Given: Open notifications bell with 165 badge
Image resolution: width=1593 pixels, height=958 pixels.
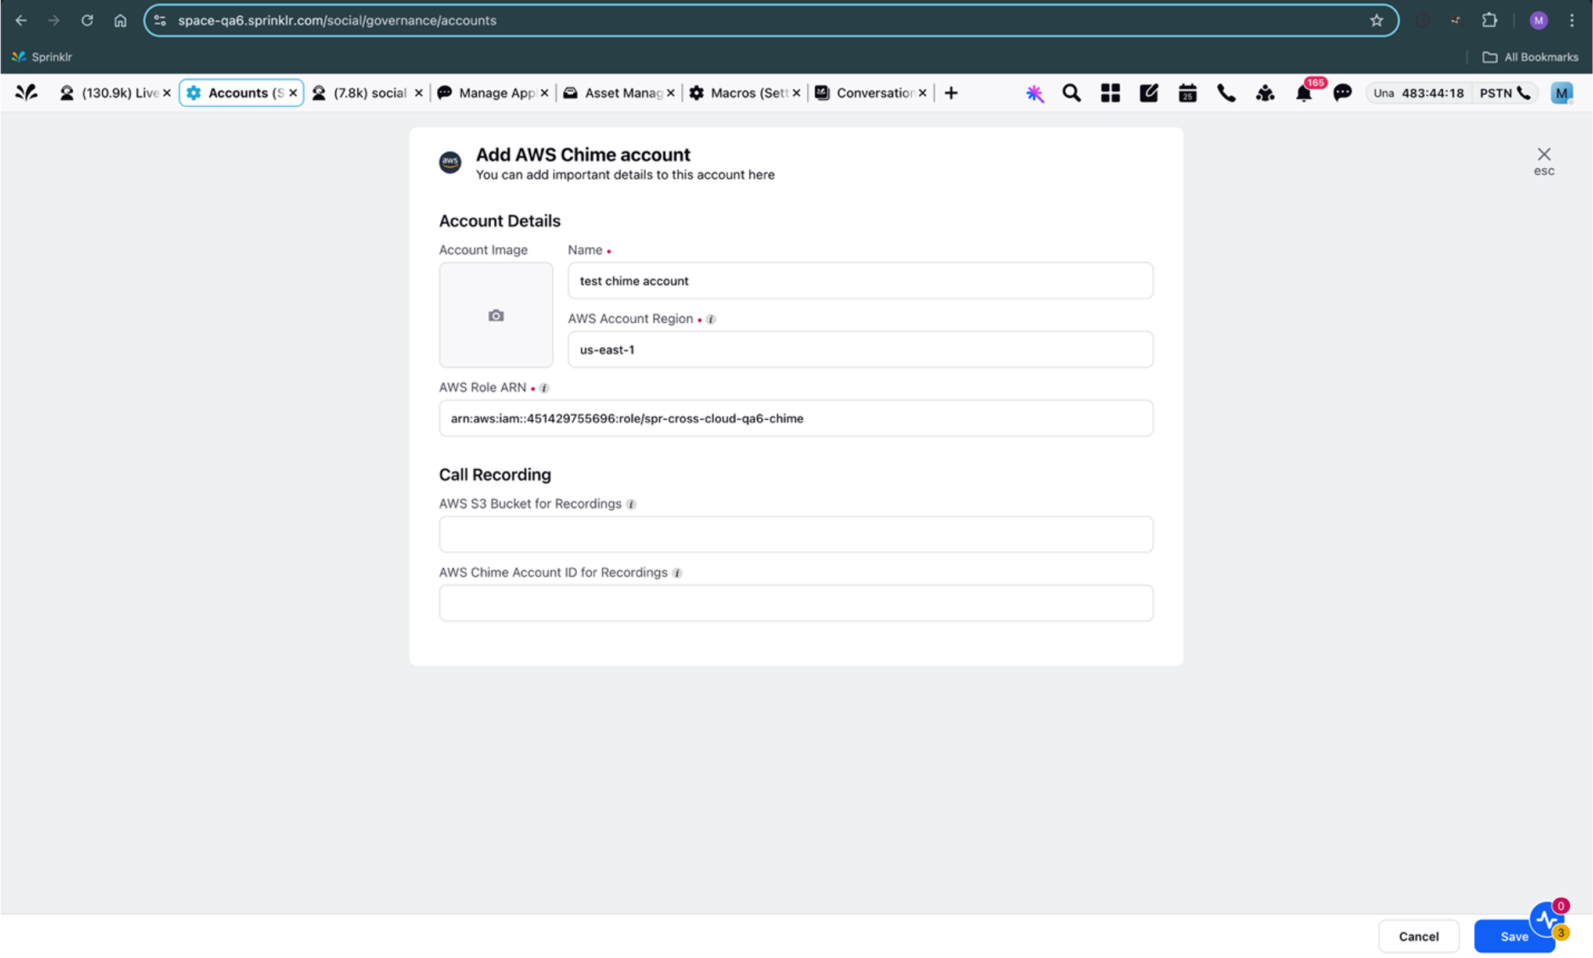Looking at the screenshot, I should tap(1304, 93).
